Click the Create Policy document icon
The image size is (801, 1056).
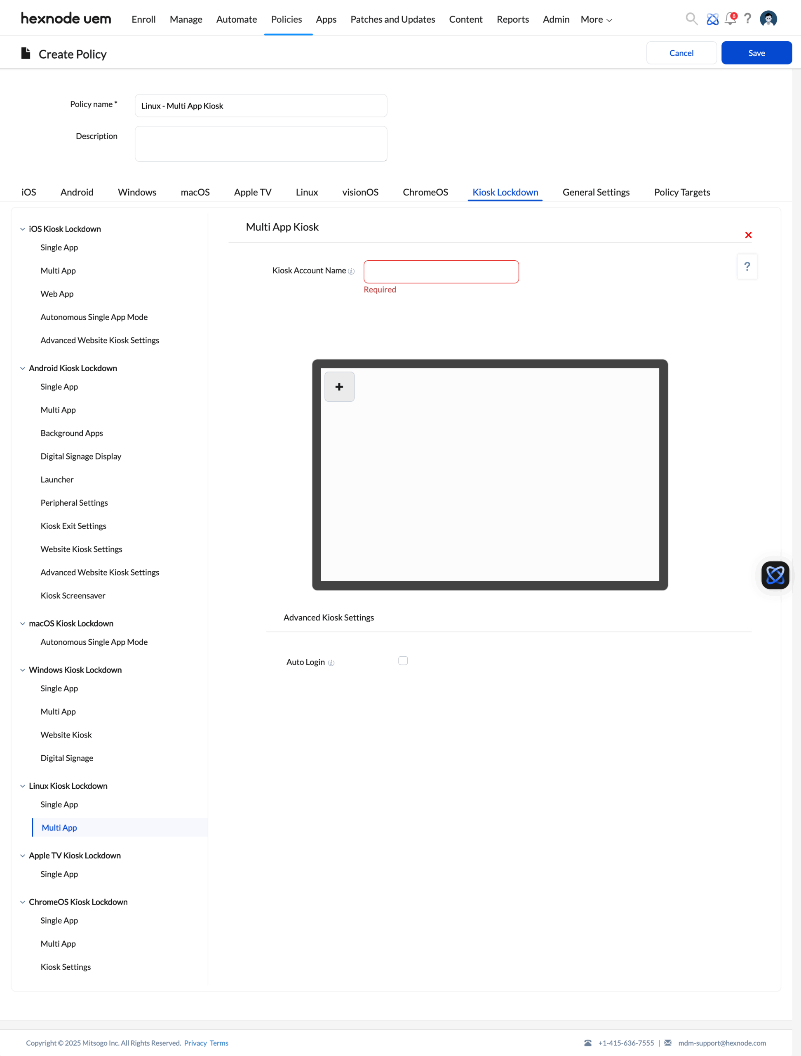click(x=26, y=54)
